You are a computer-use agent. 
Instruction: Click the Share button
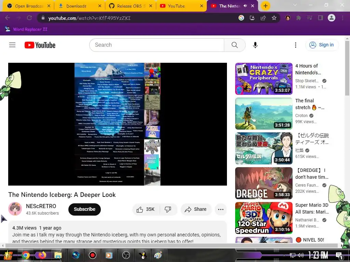[x=196, y=209]
